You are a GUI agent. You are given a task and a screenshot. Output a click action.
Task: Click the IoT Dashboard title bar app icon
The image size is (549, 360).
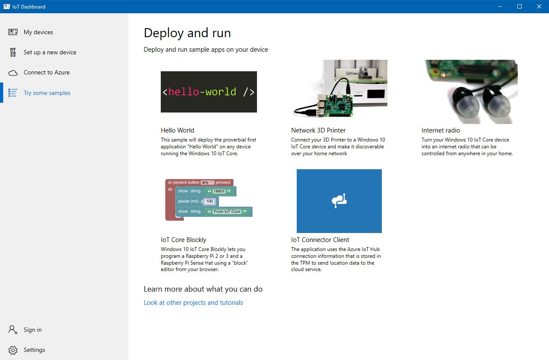6,6
